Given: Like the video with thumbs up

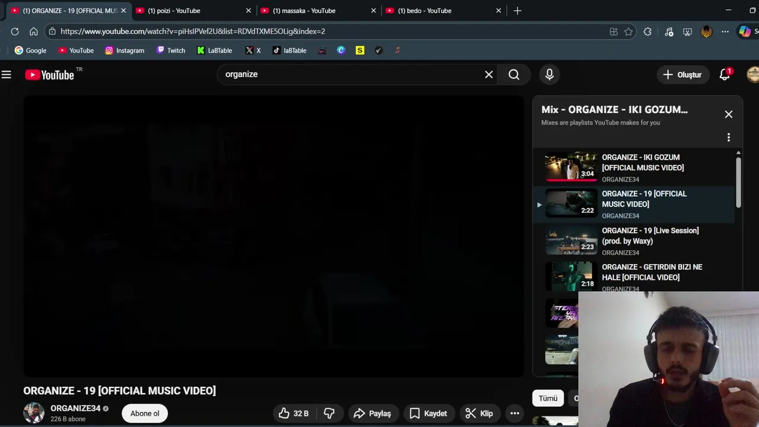Looking at the screenshot, I should coord(294,413).
